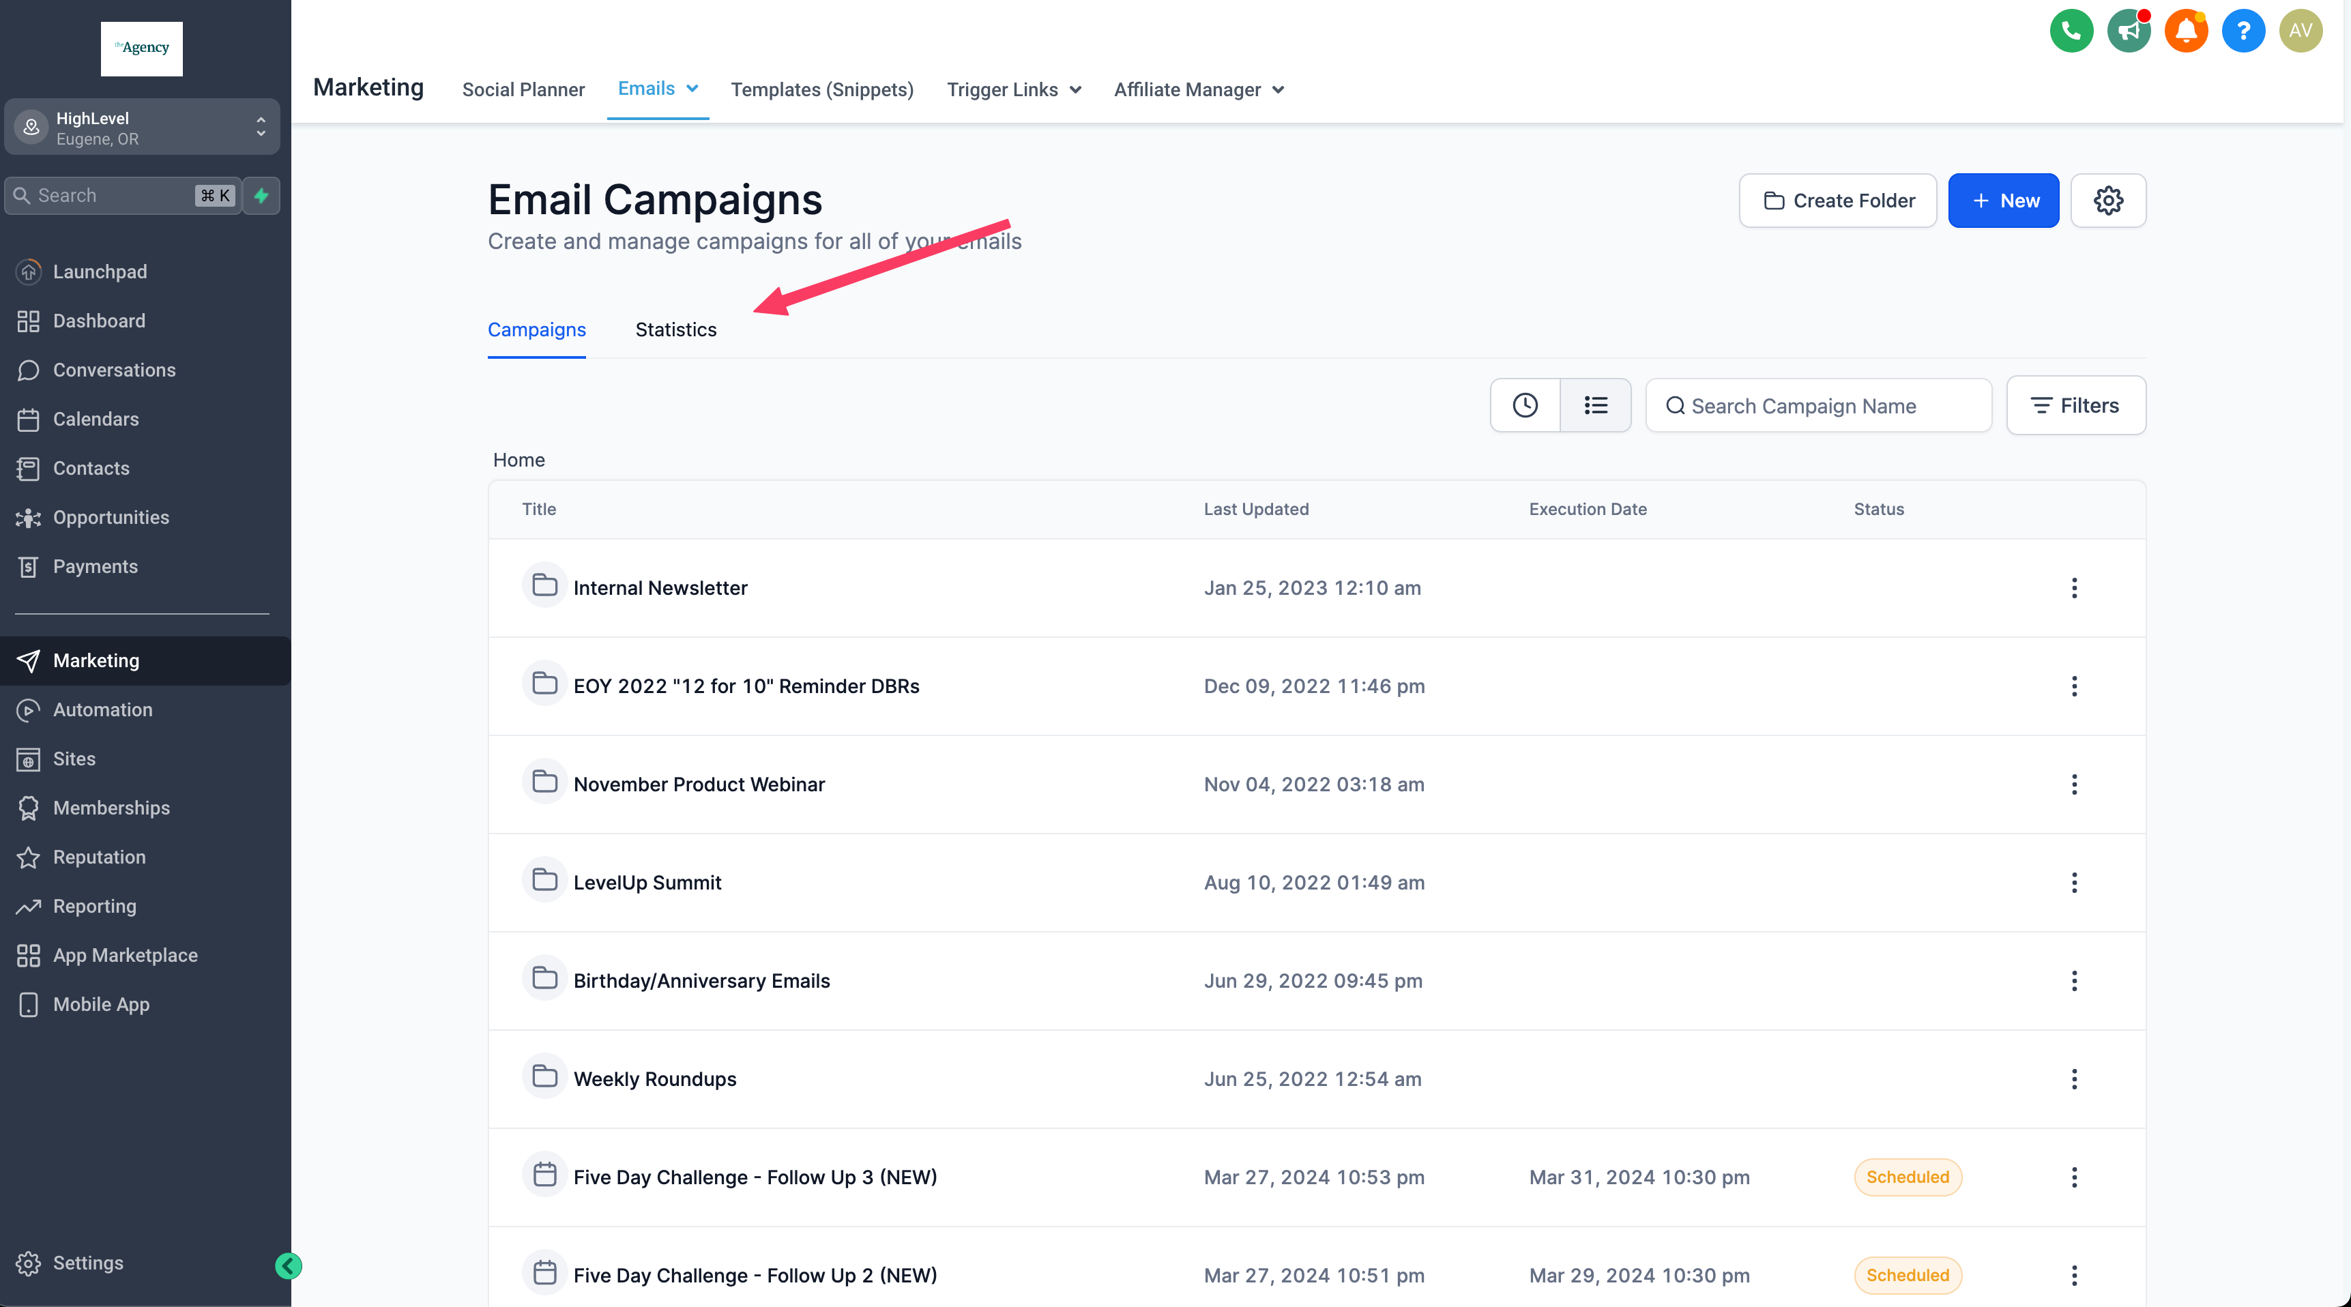The height and width of the screenshot is (1307, 2351).
Task: Click the blue New button
Action: pos(2003,201)
